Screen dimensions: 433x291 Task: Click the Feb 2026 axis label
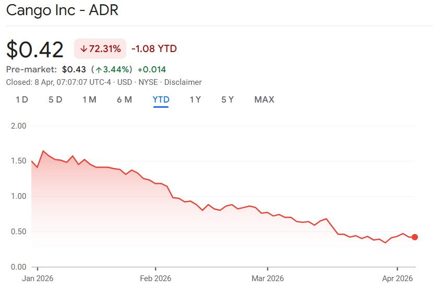point(155,278)
